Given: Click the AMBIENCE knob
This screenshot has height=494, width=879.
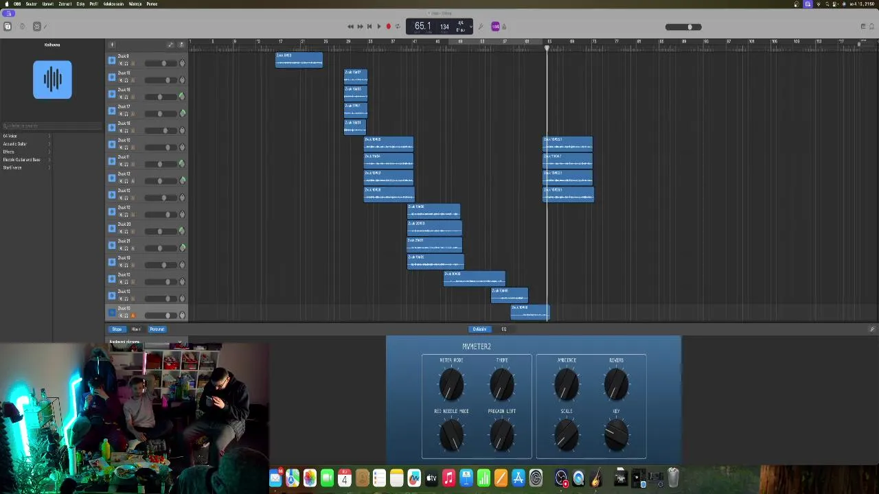Looking at the screenshot, I should click(567, 384).
